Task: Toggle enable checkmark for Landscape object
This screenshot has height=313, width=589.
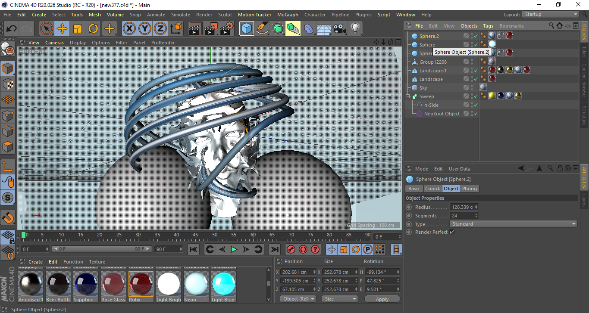Action: point(476,79)
